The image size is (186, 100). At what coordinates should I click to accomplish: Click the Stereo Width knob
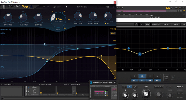93,16
